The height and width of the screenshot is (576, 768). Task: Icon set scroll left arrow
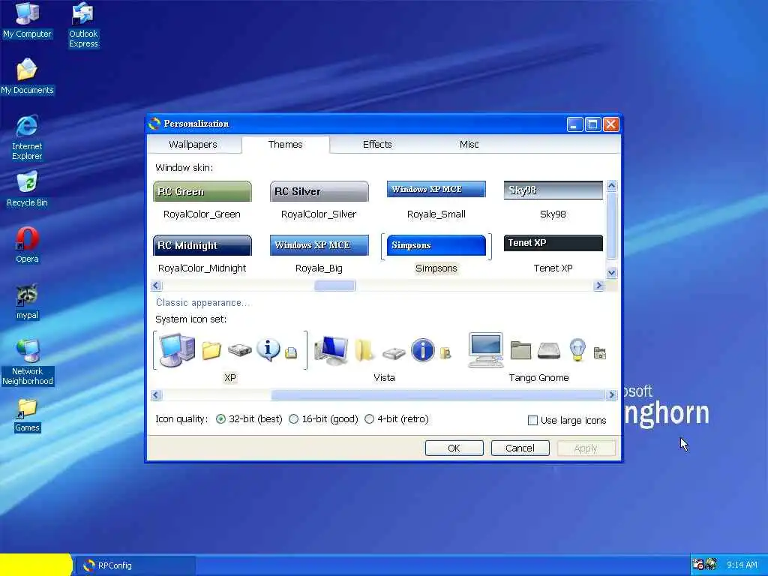[156, 394]
